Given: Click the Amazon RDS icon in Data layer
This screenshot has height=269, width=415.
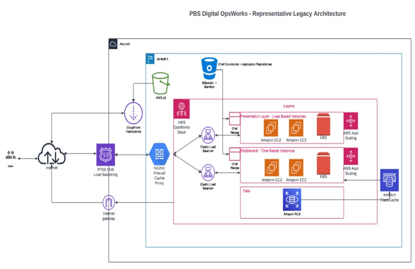Looking at the screenshot, I should pyautogui.click(x=292, y=200).
